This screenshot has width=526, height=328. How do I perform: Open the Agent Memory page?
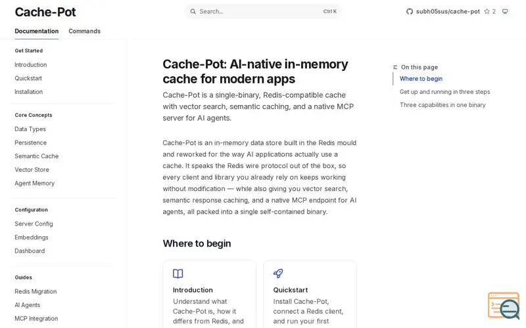[x=35, y=184]
